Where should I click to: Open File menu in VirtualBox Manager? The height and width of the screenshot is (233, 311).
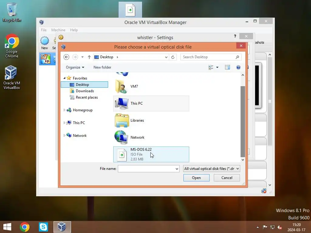[x=44, y=30]
